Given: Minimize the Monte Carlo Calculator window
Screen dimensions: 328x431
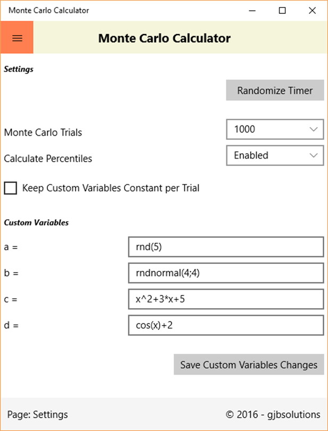Looking at the screenshot, I should tap(253, 10).
